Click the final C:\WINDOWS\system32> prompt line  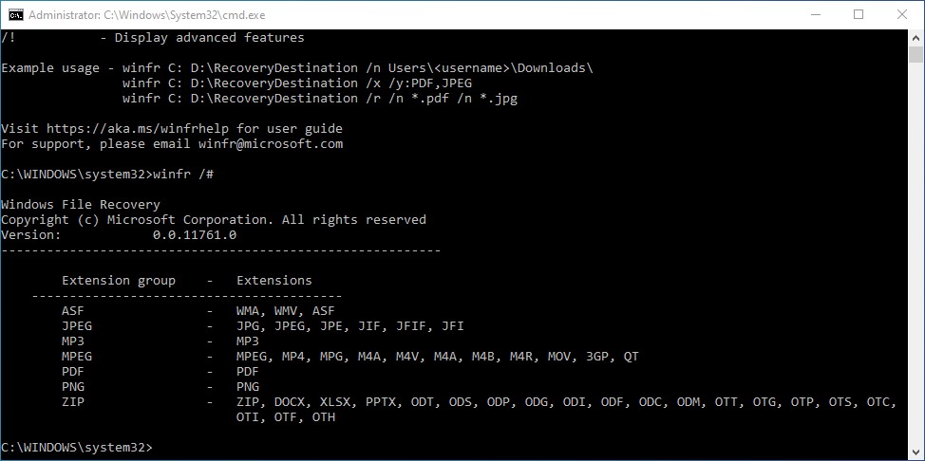77,448
